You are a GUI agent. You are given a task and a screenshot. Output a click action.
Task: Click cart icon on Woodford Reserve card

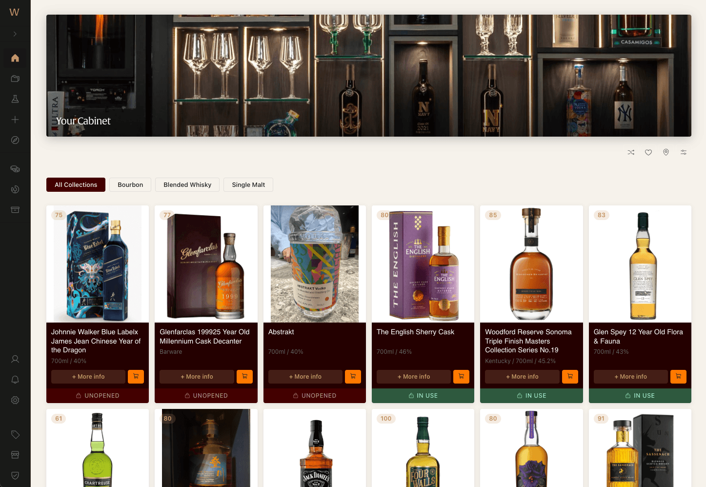click(570, 377)
